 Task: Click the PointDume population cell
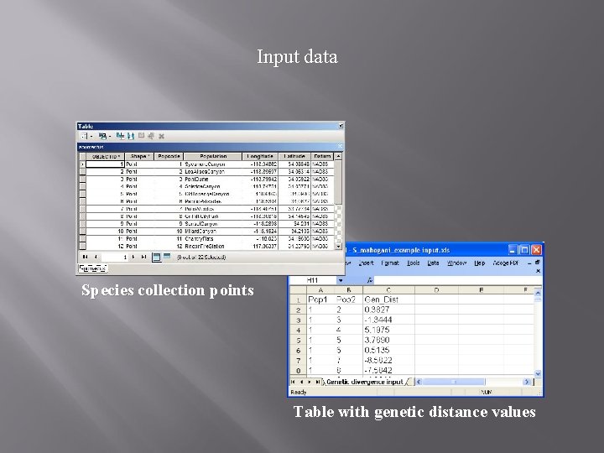[213, 180]
